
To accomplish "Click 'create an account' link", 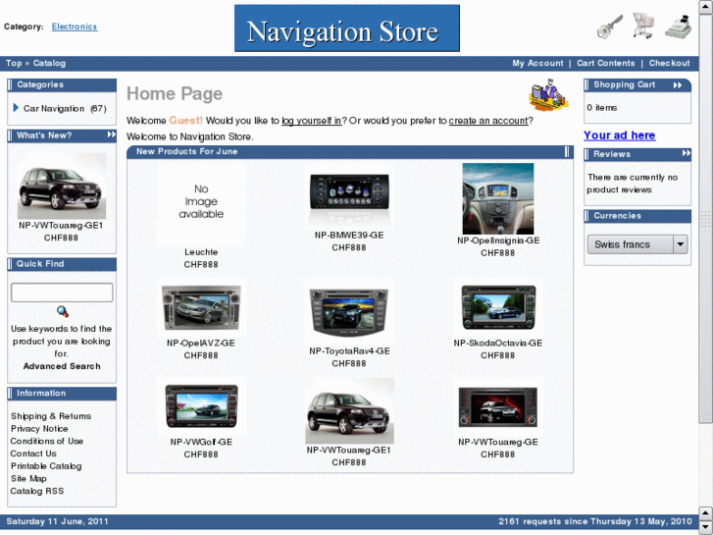I will click(488, 121).
